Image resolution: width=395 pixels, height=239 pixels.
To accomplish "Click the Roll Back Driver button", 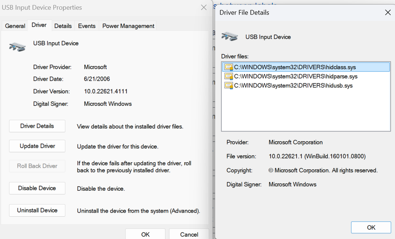I will [37, 166].
